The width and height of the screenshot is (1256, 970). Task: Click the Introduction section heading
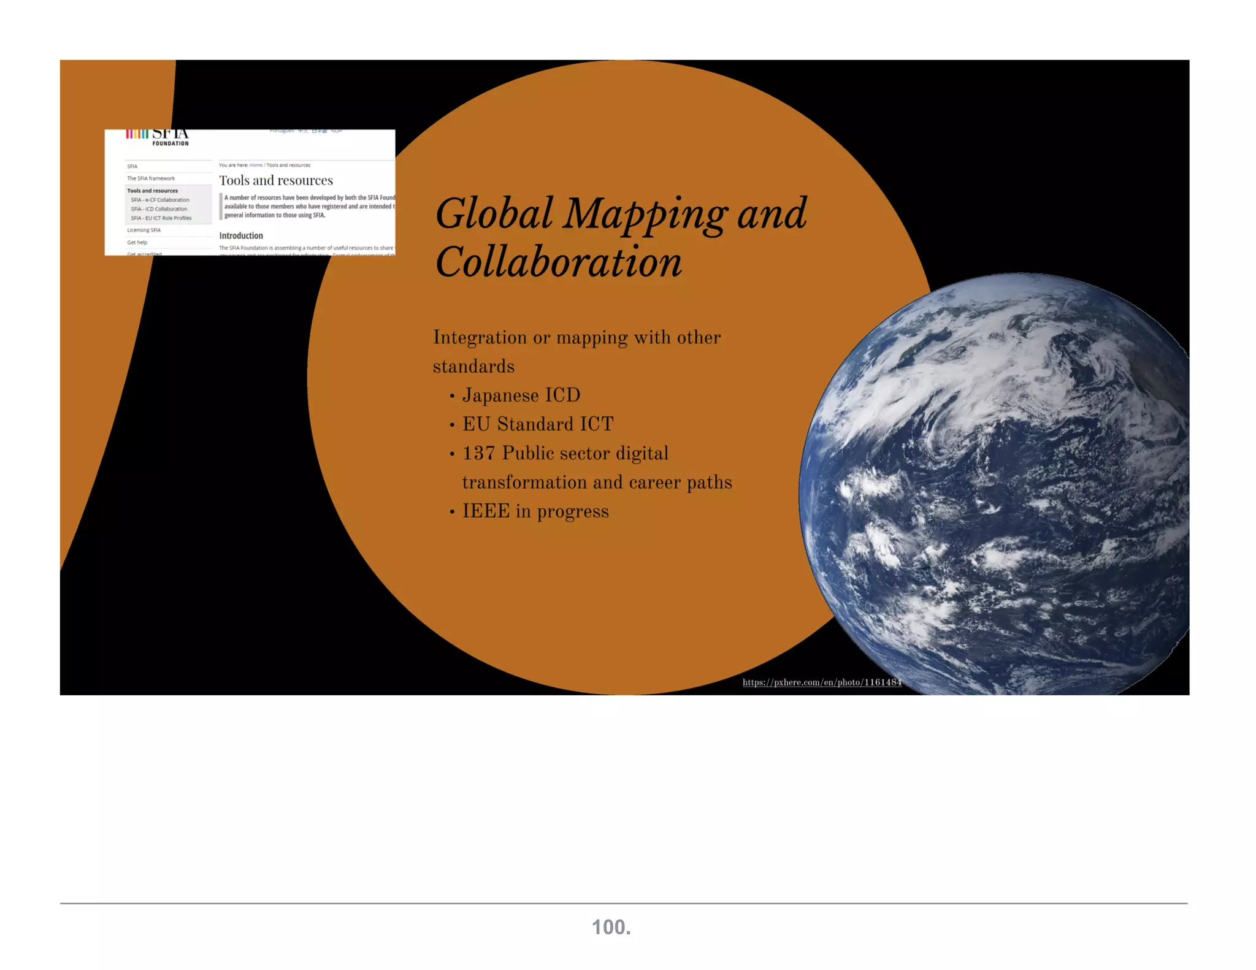point(241,235)
